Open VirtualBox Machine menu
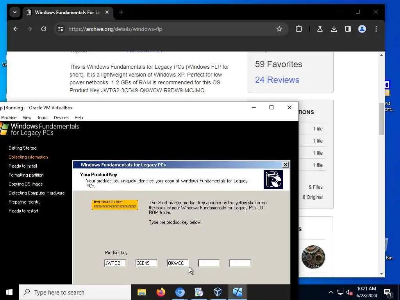400x300 pixels. pyautogui.click(x=9, y=118)
